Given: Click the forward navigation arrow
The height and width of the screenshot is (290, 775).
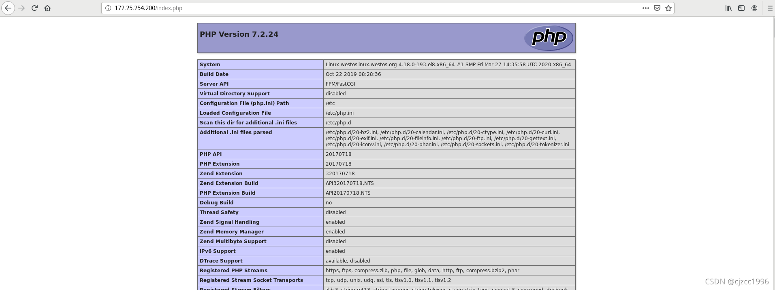Looking at the screenshot, I should coord(21,8).
